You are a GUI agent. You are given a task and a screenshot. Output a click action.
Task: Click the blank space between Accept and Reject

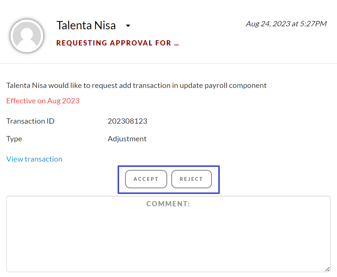pyautogui.click(x=169, y=179)
